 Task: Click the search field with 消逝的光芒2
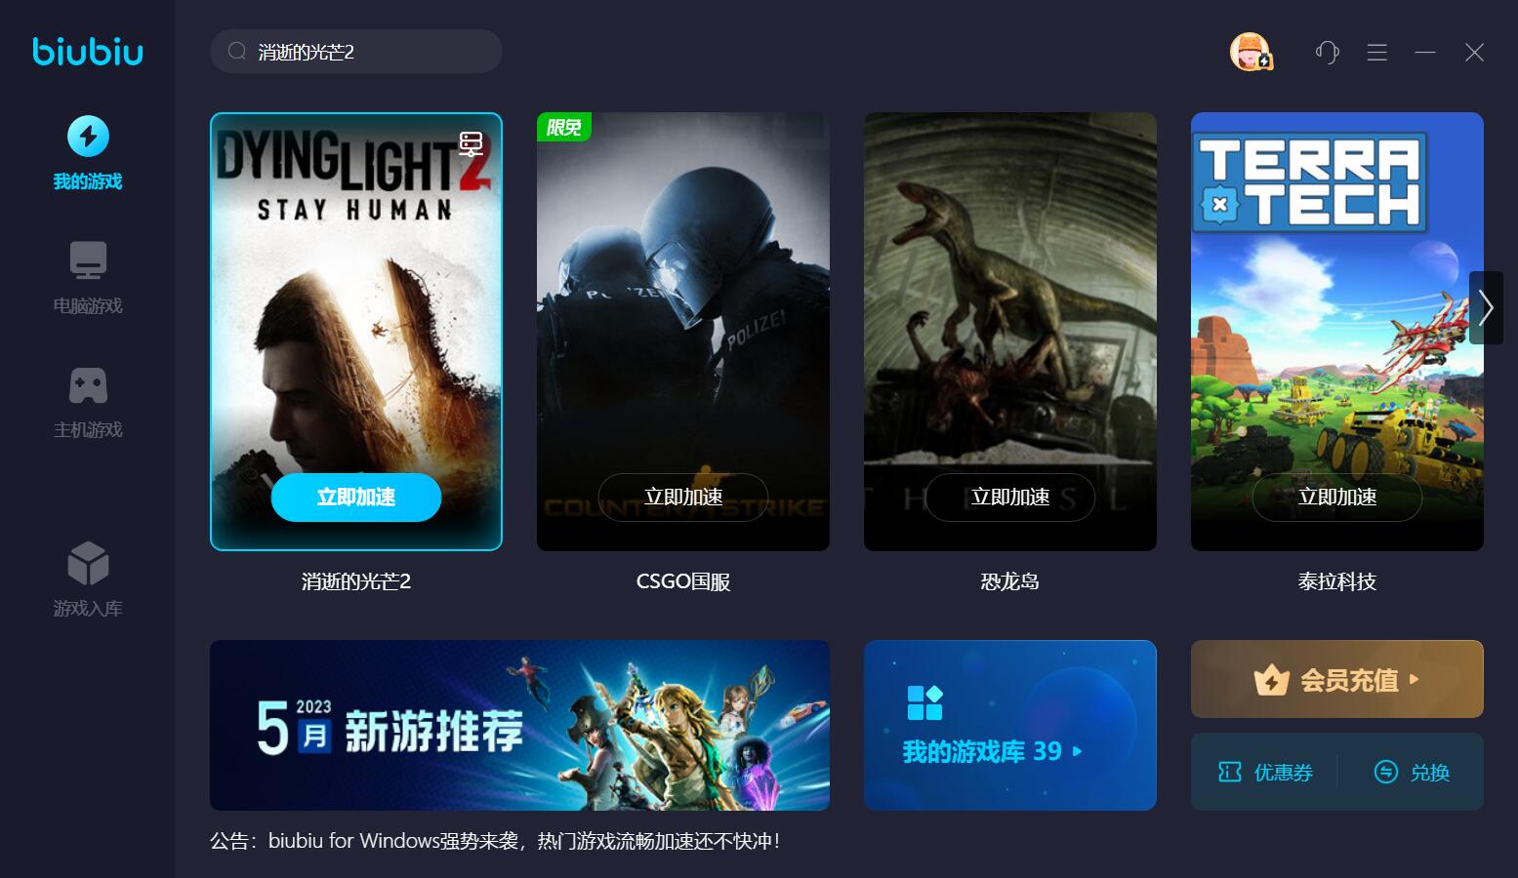point(356,52)
